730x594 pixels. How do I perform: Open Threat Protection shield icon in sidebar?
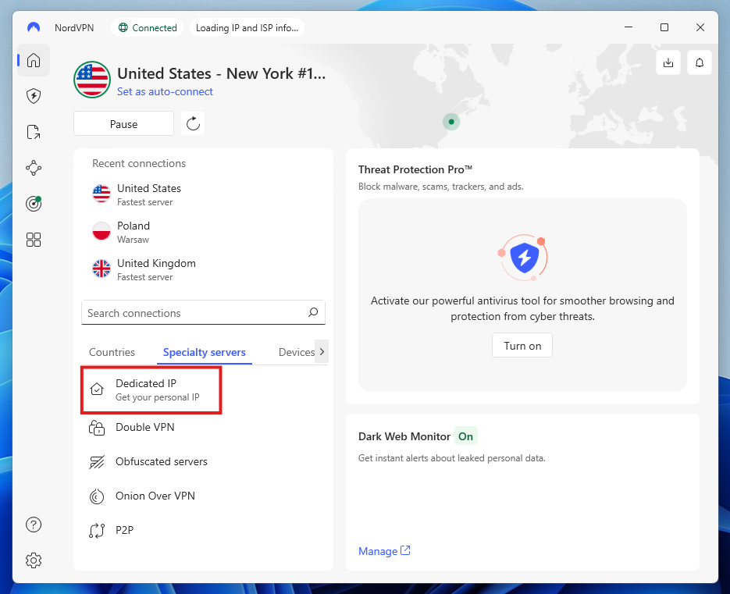click(34, 96)
